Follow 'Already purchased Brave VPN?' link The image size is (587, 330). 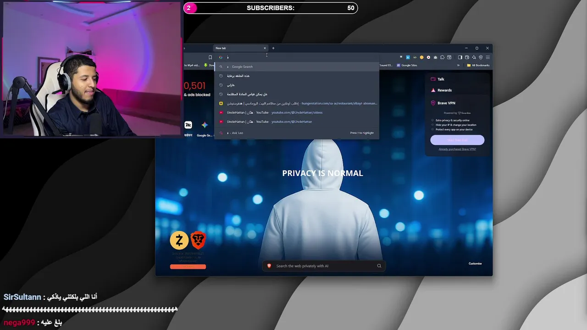click(457, 149)
